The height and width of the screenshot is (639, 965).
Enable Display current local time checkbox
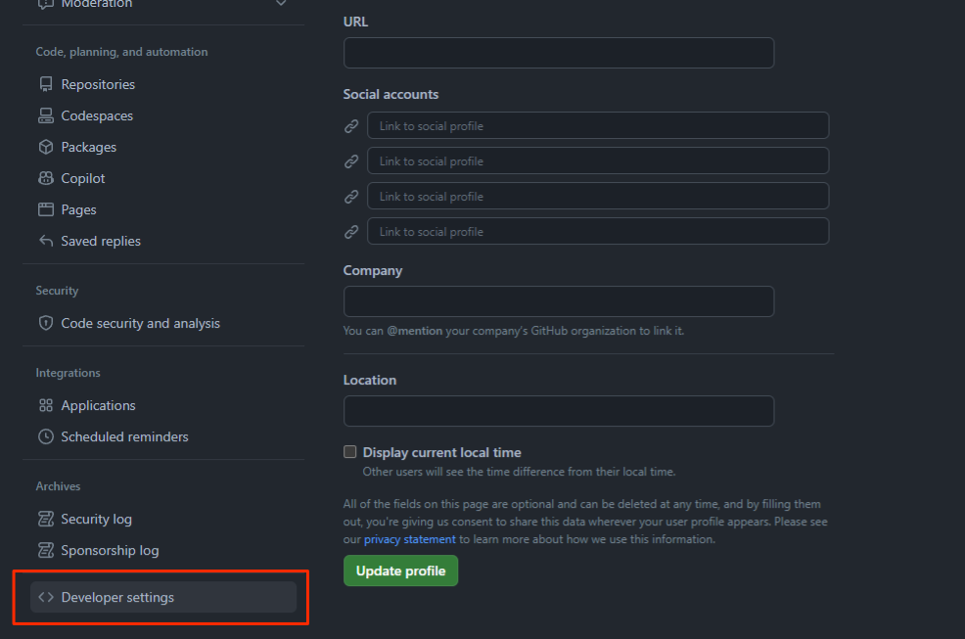click(349, 452)
